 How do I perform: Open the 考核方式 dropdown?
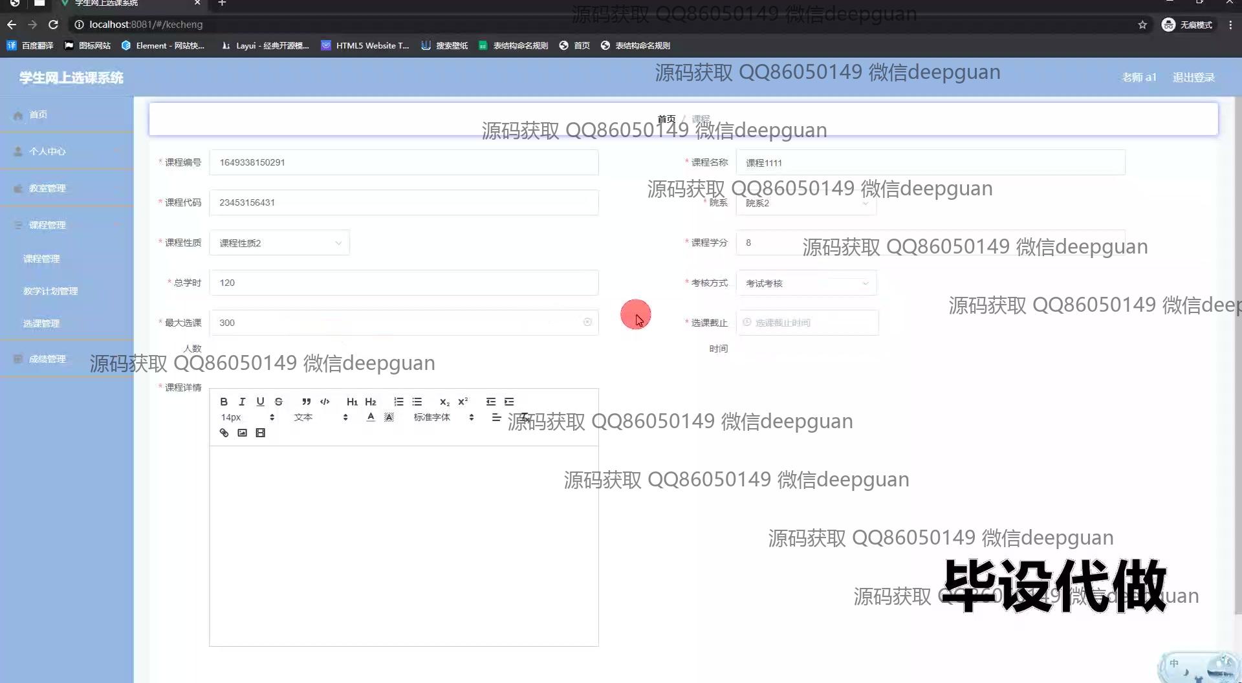tap(806, 283)
